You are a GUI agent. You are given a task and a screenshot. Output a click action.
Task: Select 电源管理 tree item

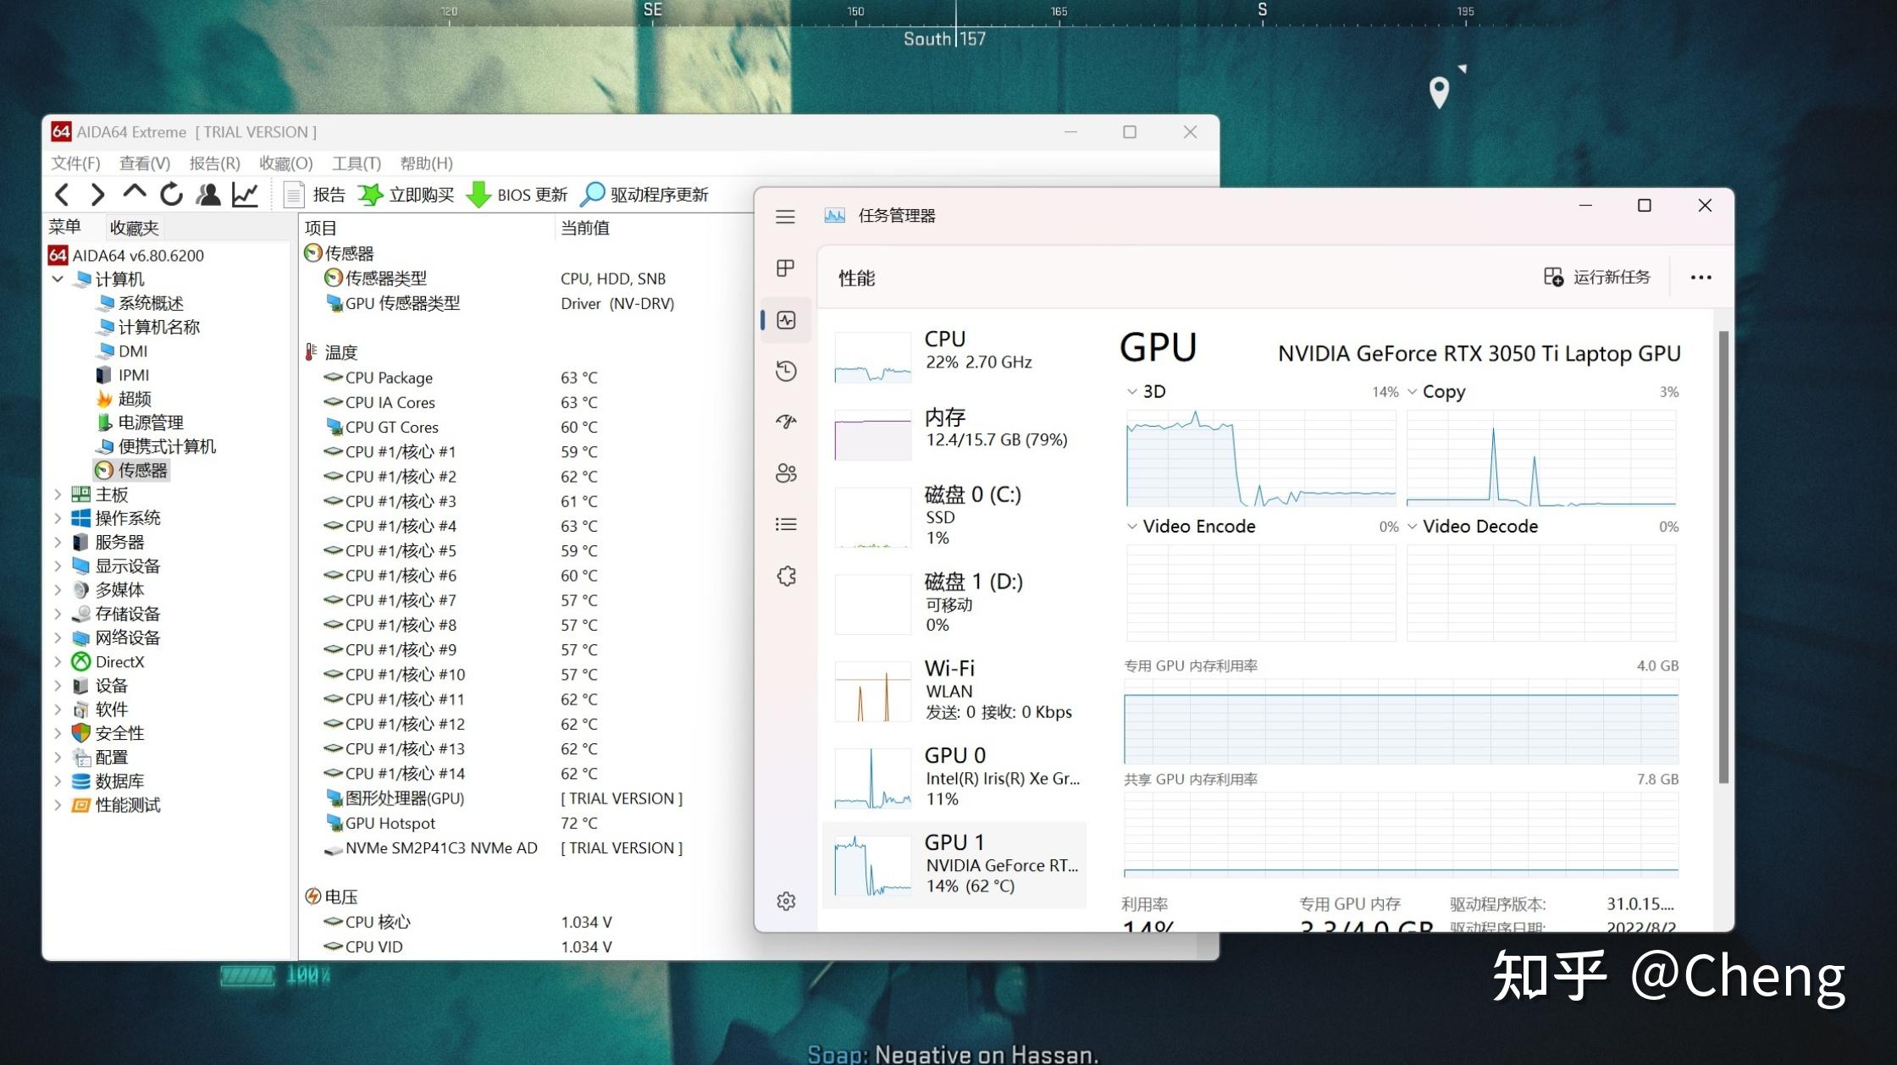pos(141,422)
